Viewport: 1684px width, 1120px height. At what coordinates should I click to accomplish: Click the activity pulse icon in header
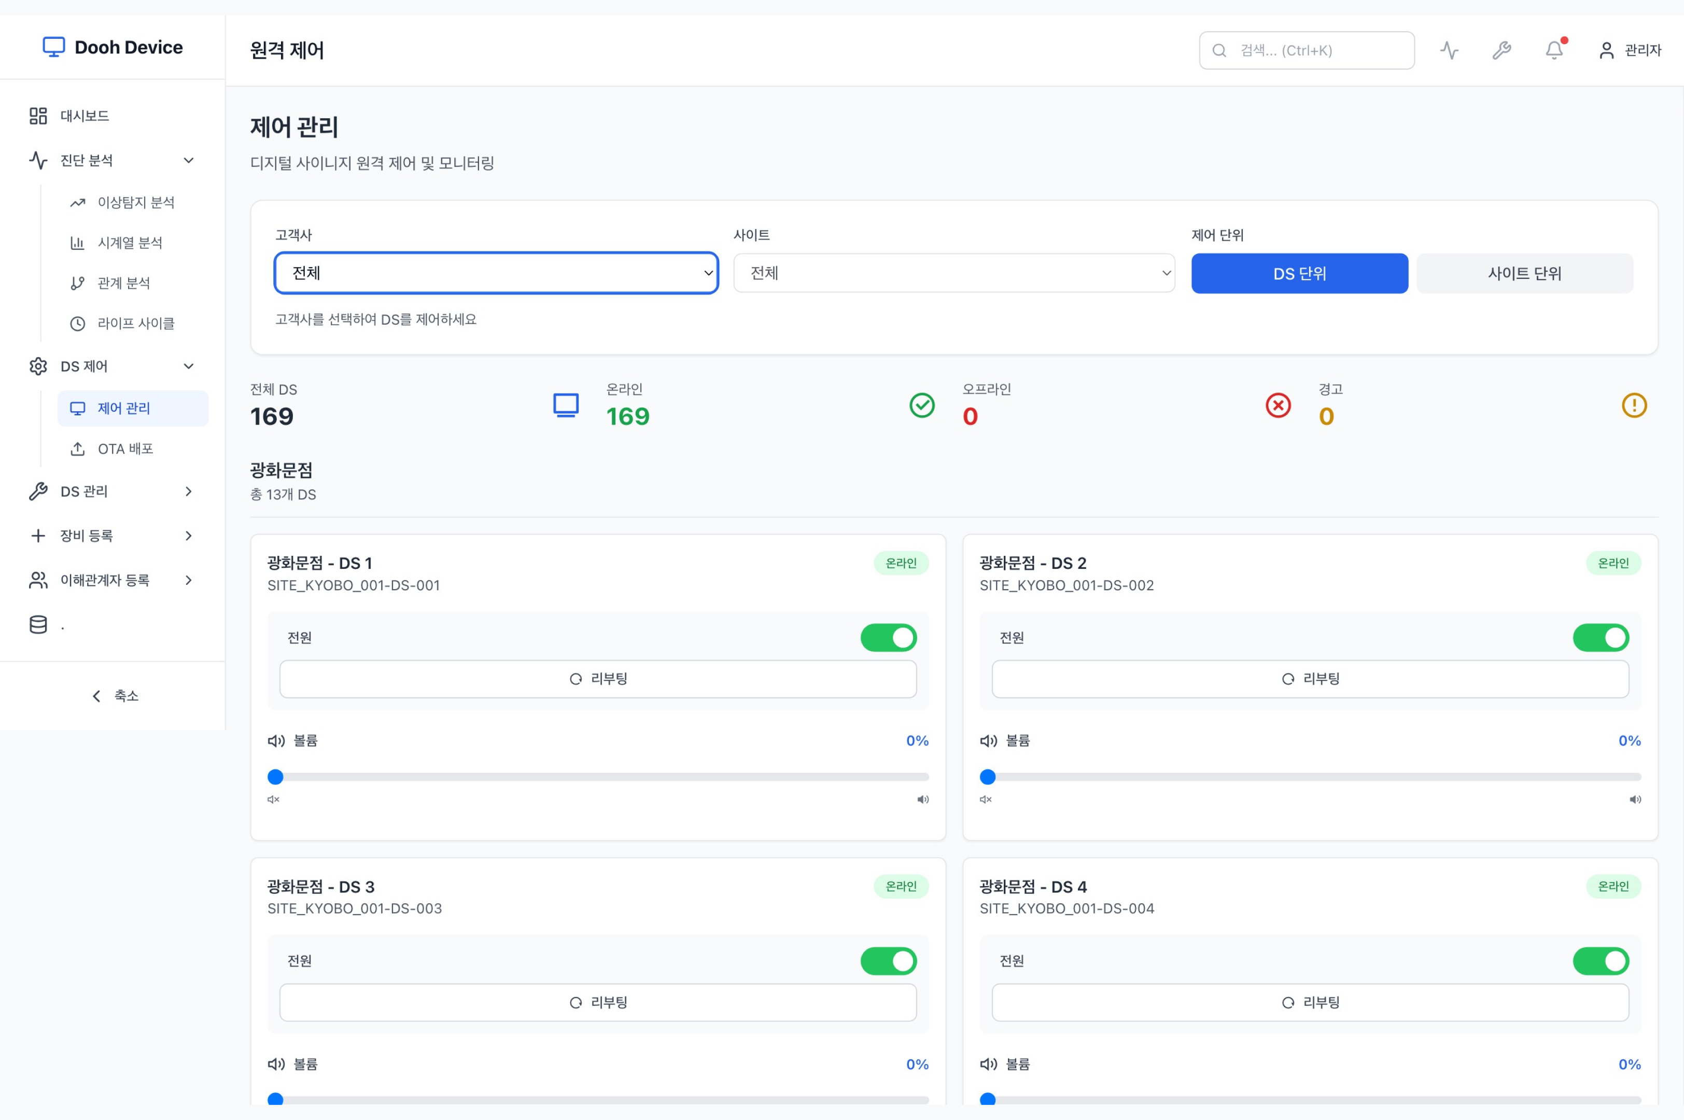tap(1449, 51)
